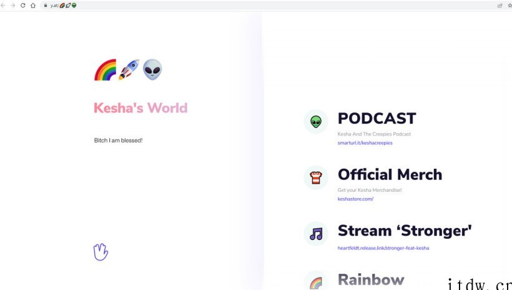Click the share page icon in address bar
The width and height of the screenshot is (512, 290).
[x=500, y=6]
